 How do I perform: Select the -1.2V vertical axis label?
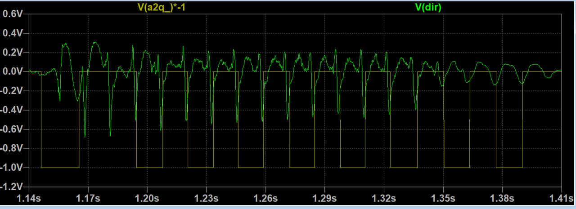point(12,187)
